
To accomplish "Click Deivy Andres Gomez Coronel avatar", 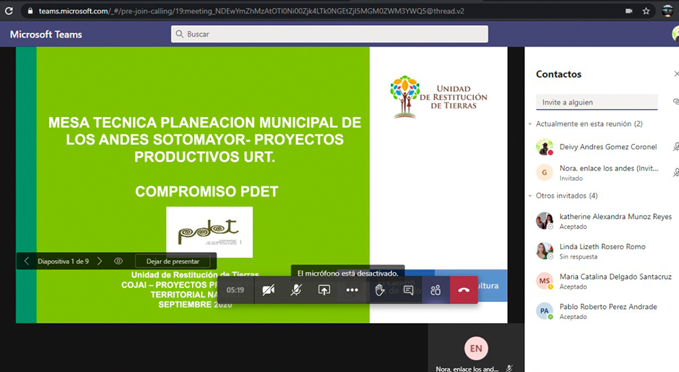I will [x=545, y=147].
